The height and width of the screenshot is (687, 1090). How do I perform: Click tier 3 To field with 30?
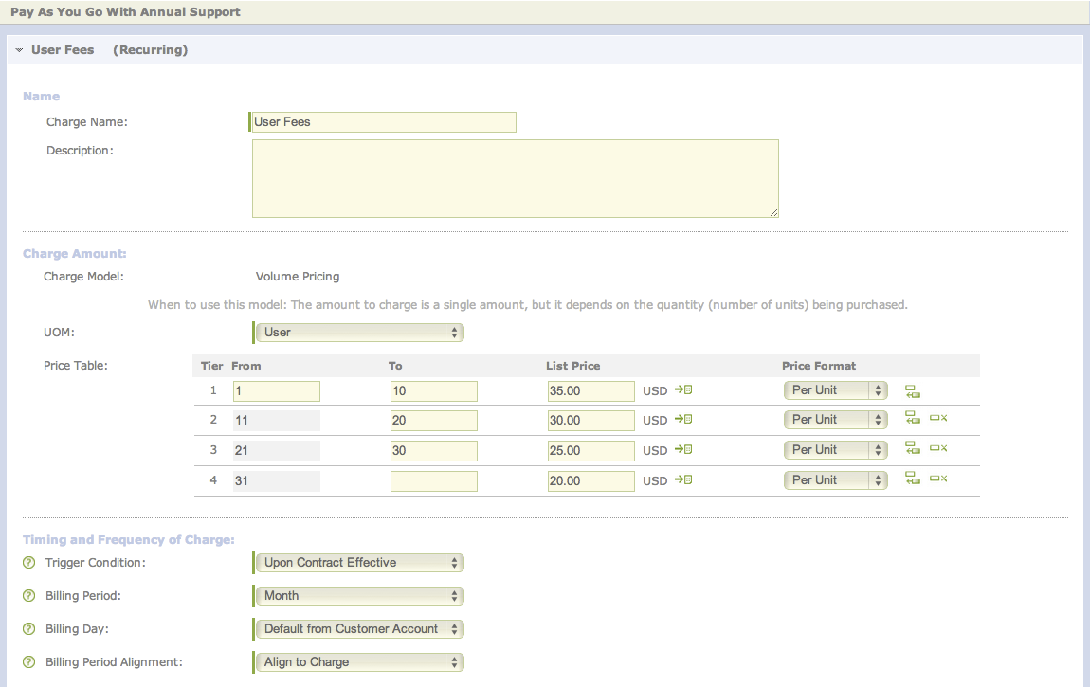(x=434, y=451)
